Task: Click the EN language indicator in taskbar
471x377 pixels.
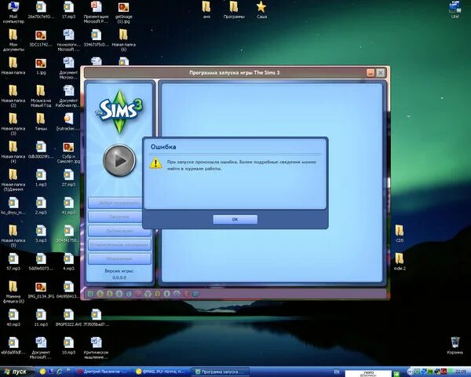Action: pos(337,372)
